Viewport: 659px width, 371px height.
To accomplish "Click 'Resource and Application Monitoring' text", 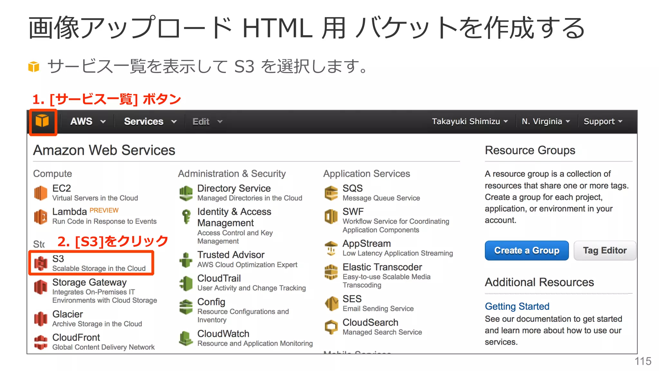I will pos(255,344).
